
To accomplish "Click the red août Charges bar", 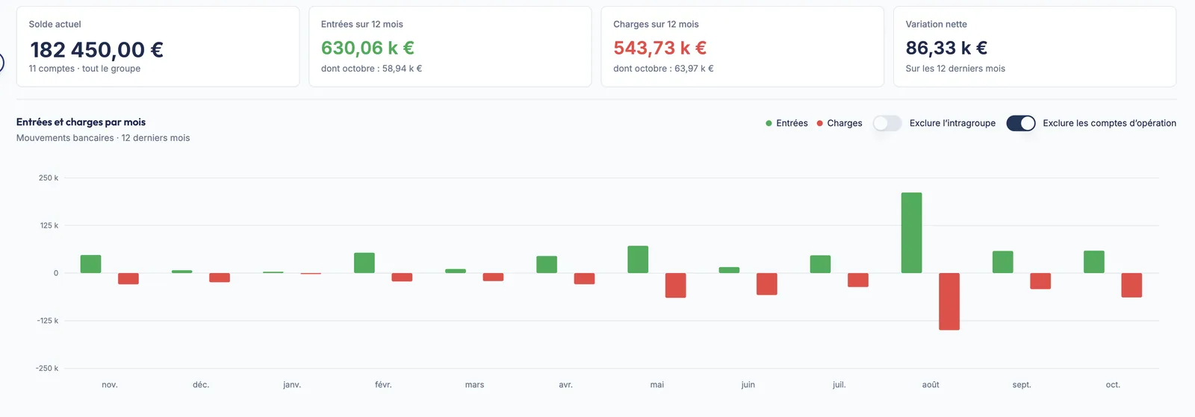I will click(x=949, y=301).
